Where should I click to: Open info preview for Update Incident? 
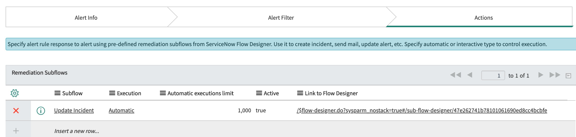point(41,111)
